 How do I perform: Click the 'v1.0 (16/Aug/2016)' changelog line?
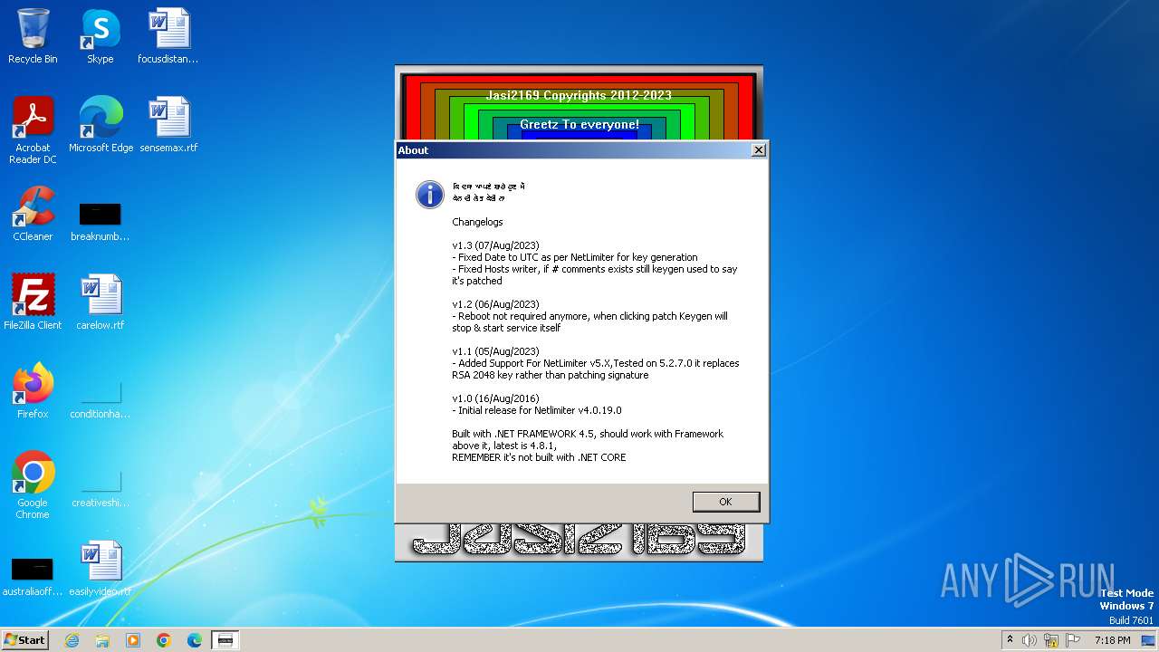point(495,398)
